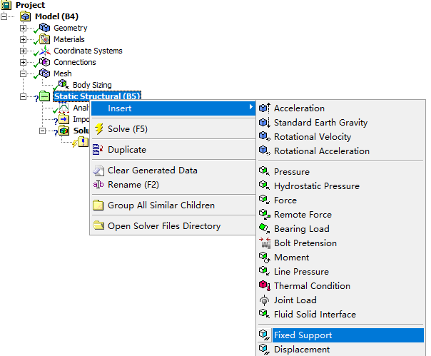Select the Materials tree item
The width and height of the screenshot is (431, 356).
(x=69, y=39)
